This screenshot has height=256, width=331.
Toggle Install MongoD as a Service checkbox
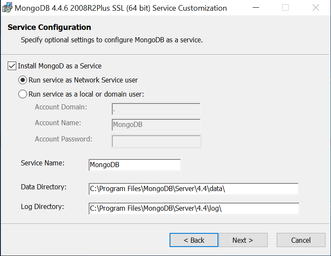click(x=12, y=66)
